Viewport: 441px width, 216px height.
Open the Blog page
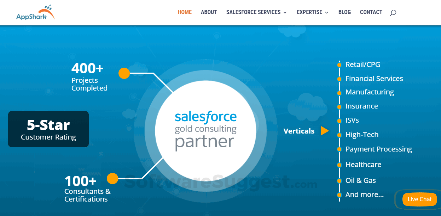pyautogui.click(x=344, y=12)
